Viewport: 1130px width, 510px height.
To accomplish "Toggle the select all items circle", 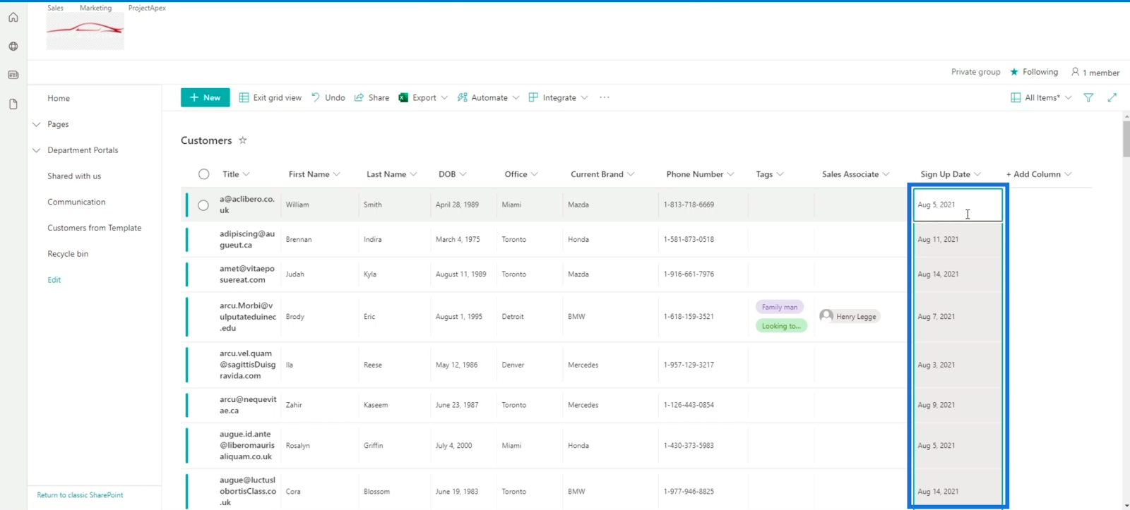I will point(203,174).
